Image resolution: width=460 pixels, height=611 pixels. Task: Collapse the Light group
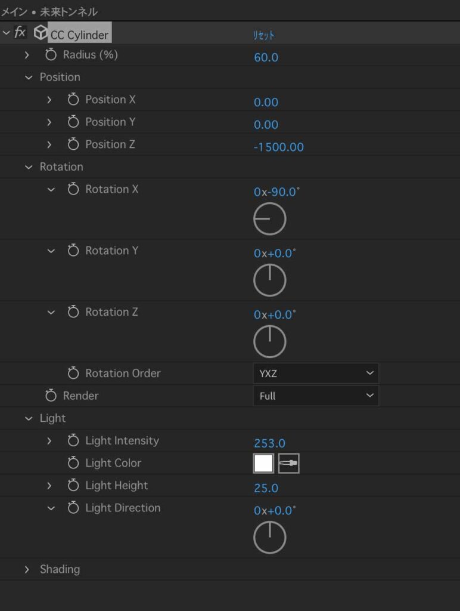click(x=29, y=418)
